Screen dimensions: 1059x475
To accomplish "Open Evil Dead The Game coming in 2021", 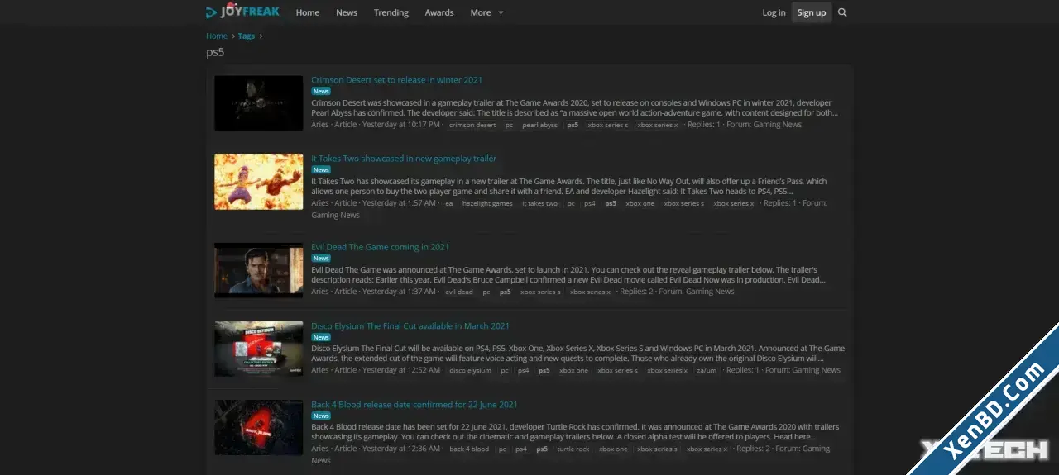I will pos(381,247).
